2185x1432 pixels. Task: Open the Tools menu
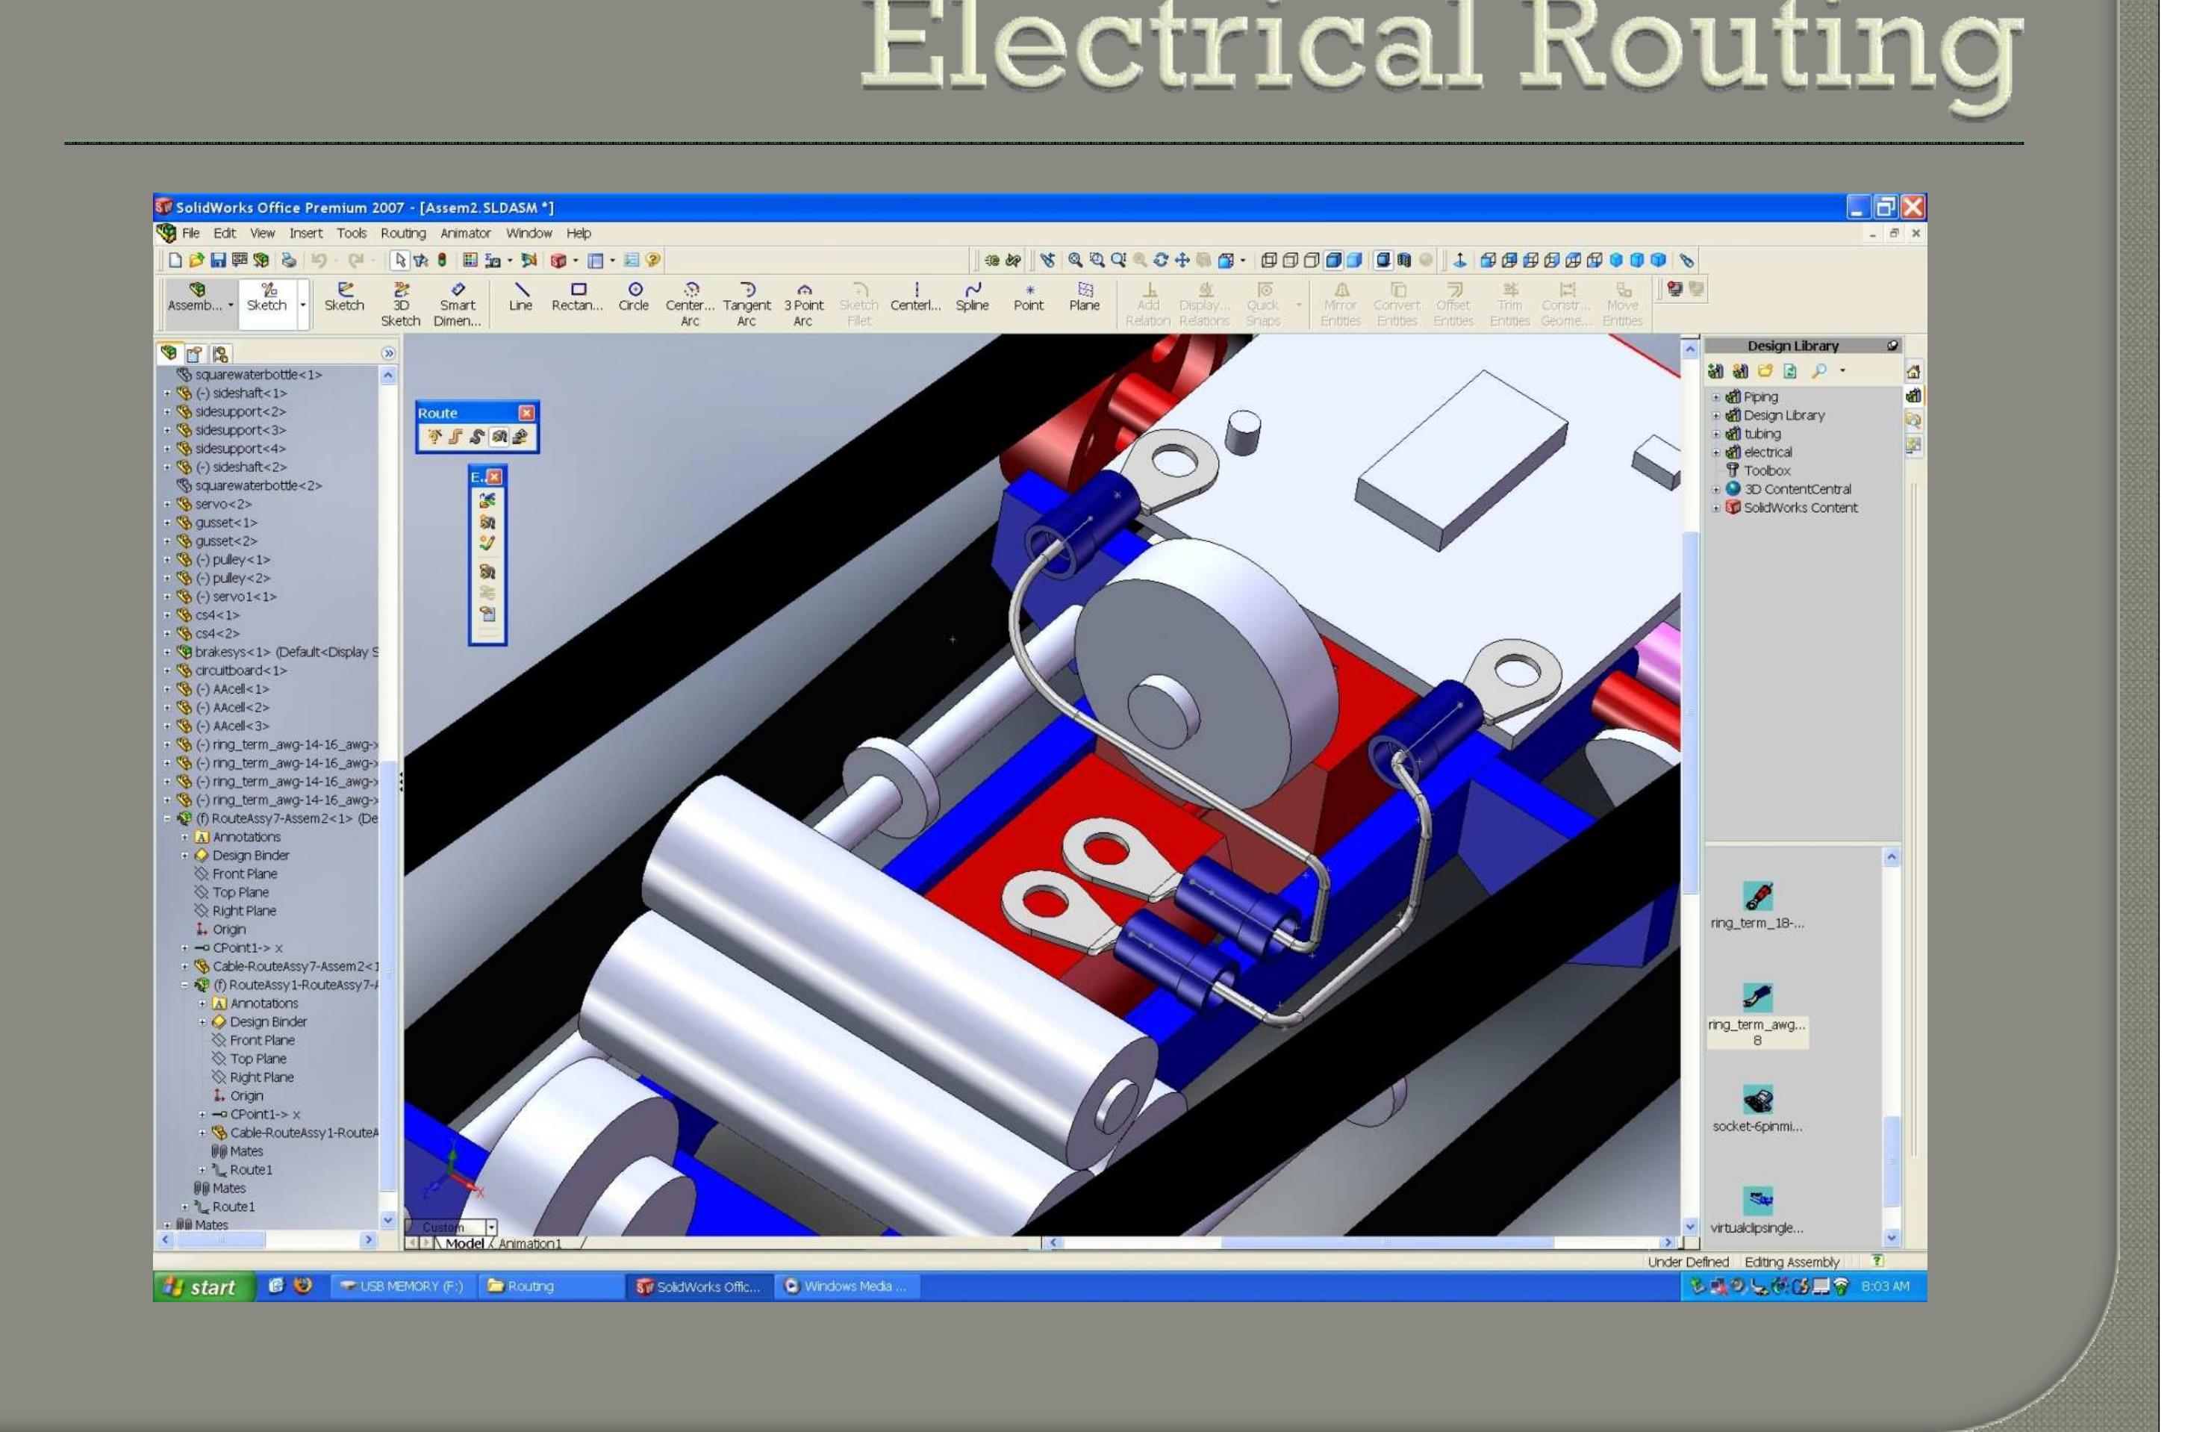351,233
